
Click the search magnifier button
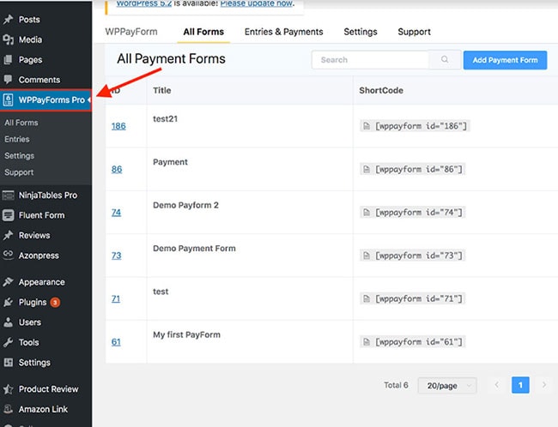tap(445, 60)
